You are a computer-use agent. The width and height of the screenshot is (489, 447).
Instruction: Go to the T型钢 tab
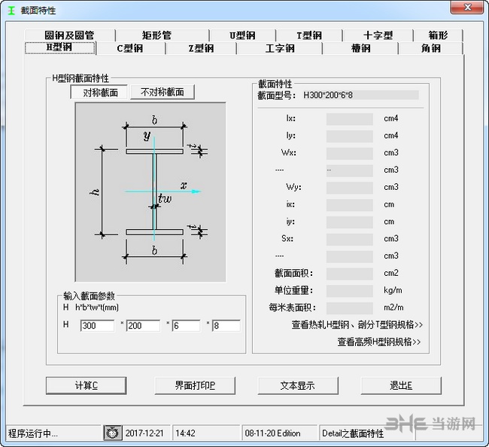point(309,35)
